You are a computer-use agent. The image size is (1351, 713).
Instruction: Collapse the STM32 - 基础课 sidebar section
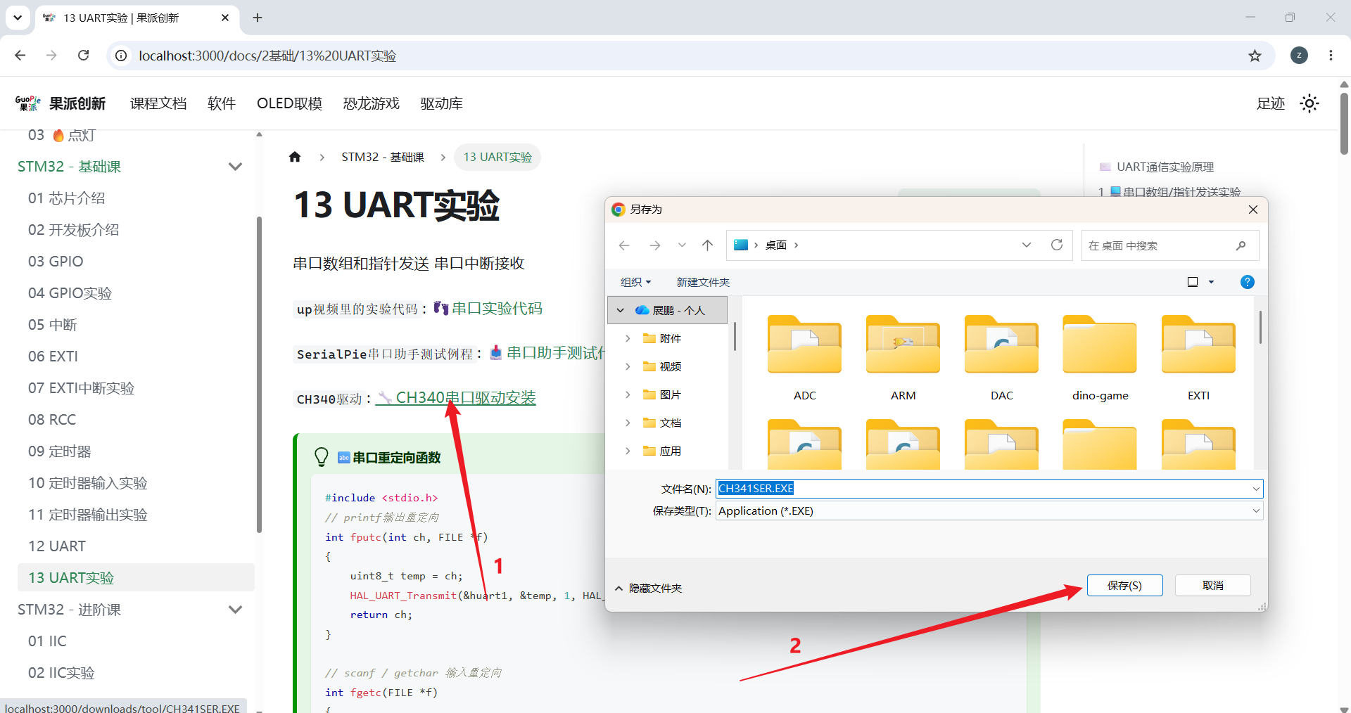tap(235, 167)
